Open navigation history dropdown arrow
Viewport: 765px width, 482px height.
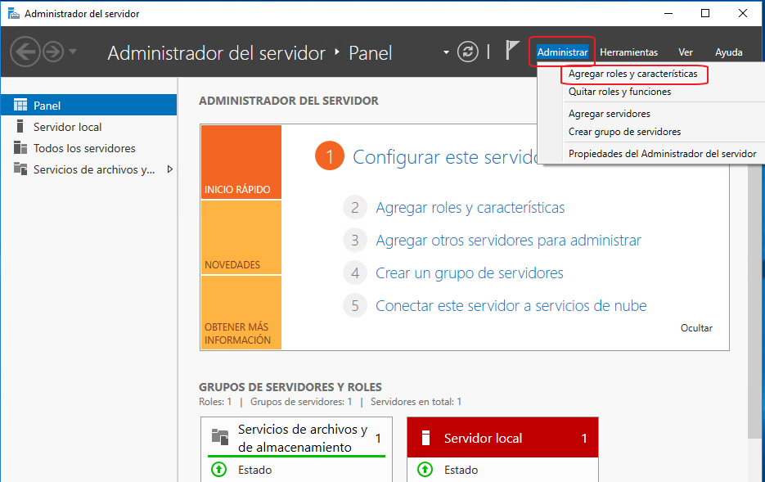73,52
